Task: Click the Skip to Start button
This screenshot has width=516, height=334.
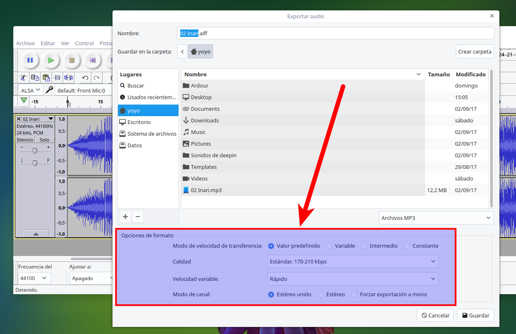Action: coord(93,60)
